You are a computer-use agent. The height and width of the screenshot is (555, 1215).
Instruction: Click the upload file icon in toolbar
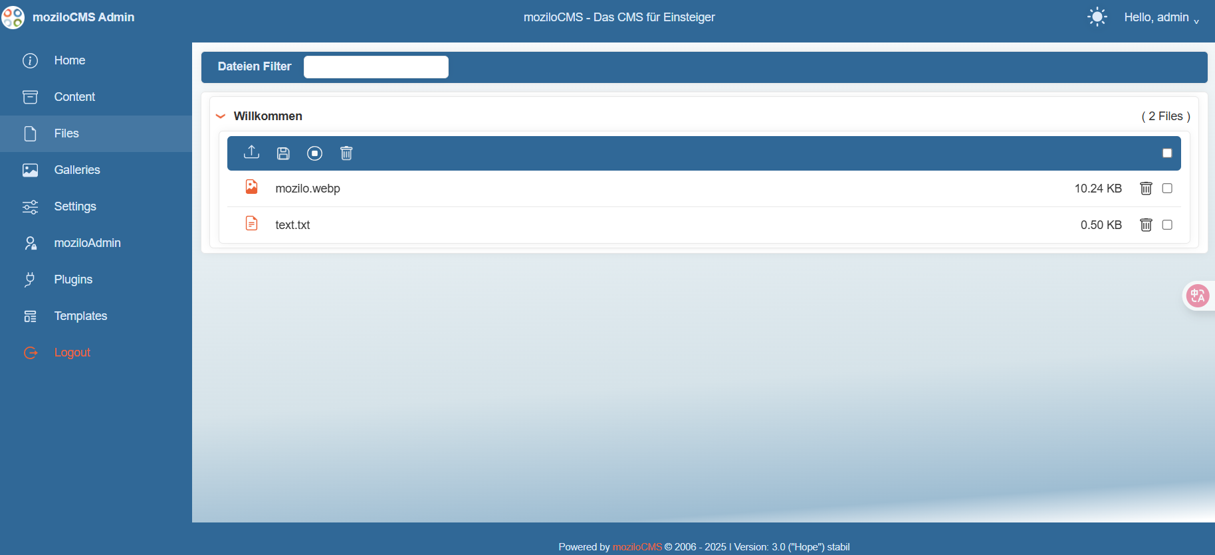tap(251, 153)
